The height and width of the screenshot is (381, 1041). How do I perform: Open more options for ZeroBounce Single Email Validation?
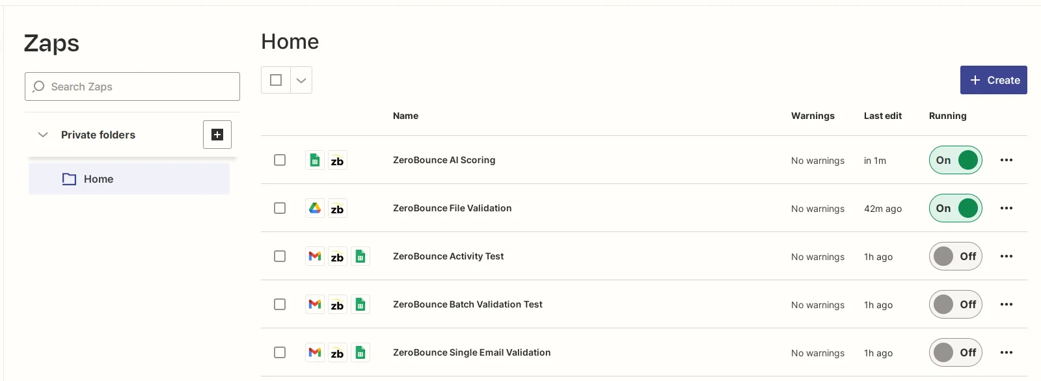pyautogui.click(x=1006, y=352)
